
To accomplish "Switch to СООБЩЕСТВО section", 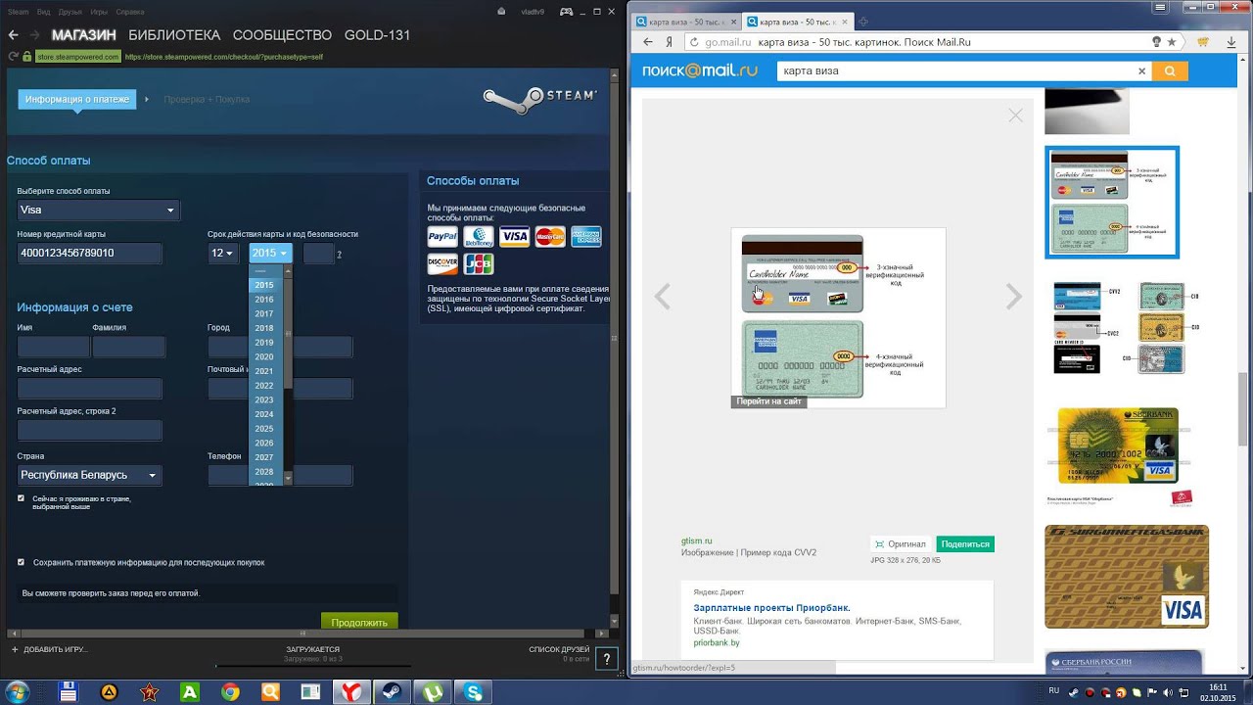I will pyautogui.click(x=282, y=34).
